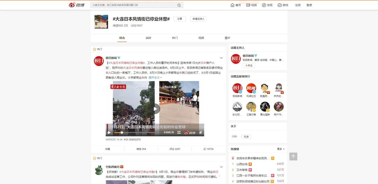
Task: Click the 注册 register link
Action: pyautogui.click(x=298, y=5)
